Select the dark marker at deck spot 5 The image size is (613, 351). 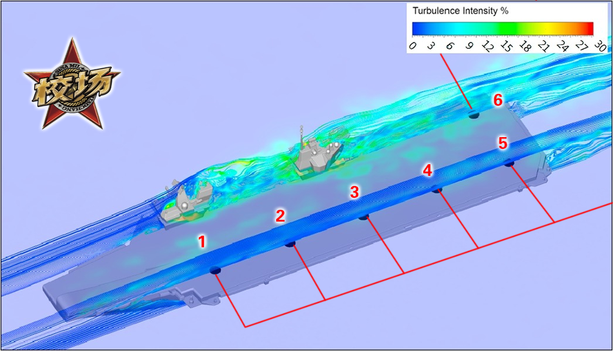tap(509, 163)
